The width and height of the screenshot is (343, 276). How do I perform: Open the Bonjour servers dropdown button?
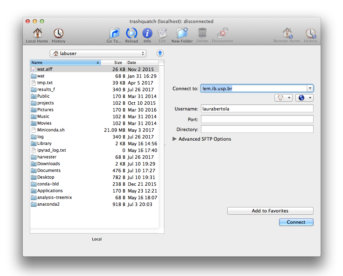pos(283,98)
